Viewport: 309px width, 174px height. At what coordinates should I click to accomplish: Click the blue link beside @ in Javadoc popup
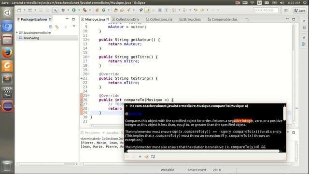135,114
